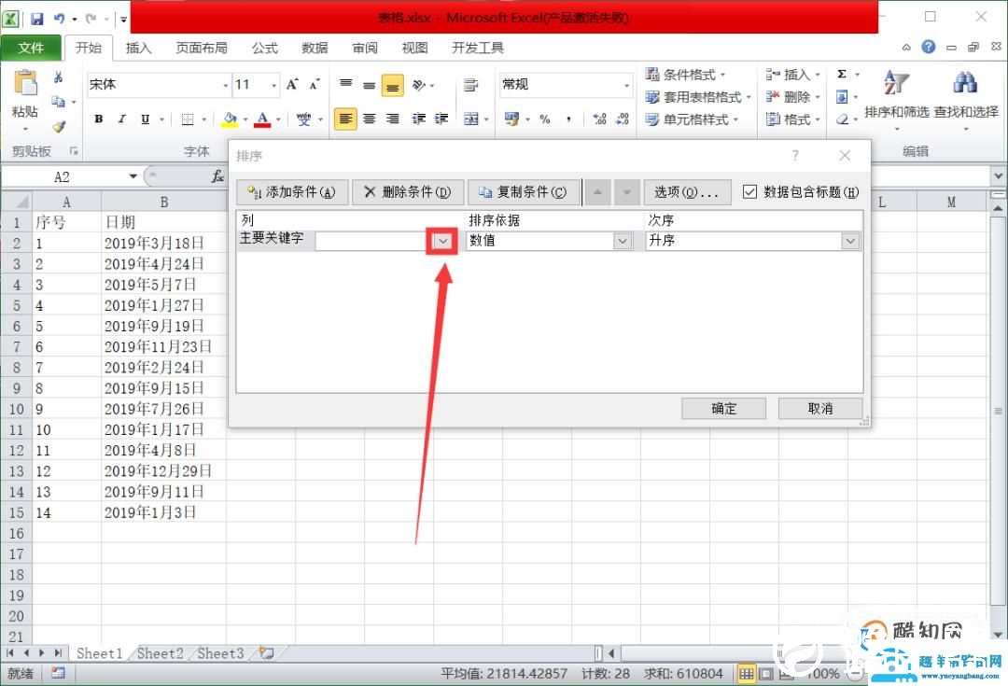
Task: Open the 主要关键字 column dropdown
Action: (442, 241)
